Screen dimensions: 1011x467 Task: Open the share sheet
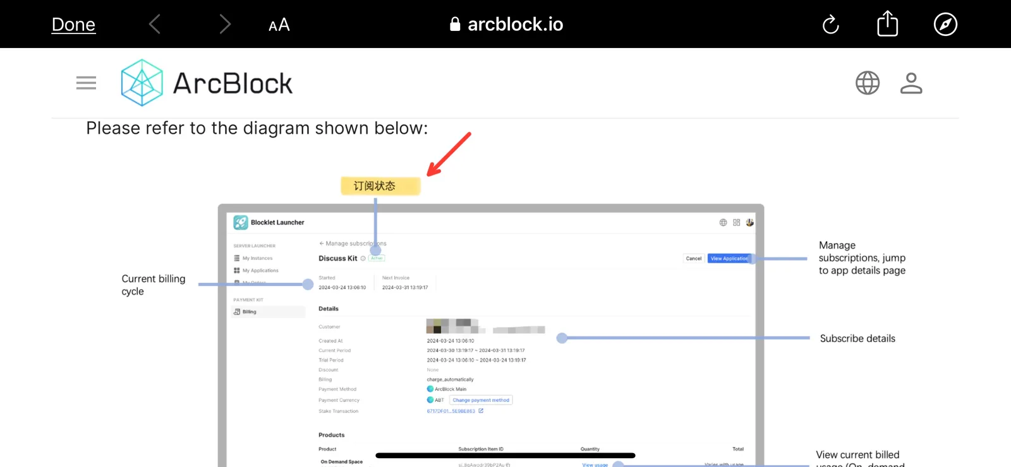pyautogui.click(x=888, y=24)
